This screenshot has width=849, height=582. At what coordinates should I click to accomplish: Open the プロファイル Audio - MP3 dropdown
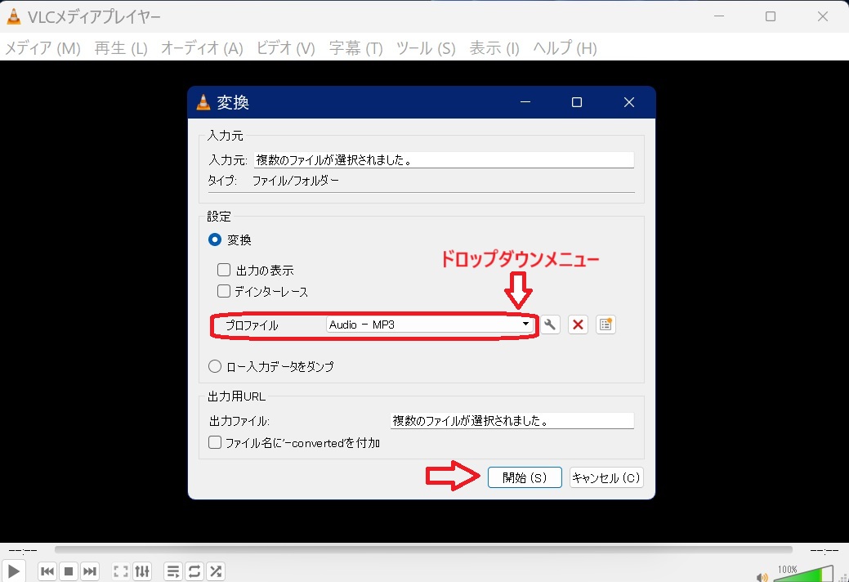(x=429, y=325)
